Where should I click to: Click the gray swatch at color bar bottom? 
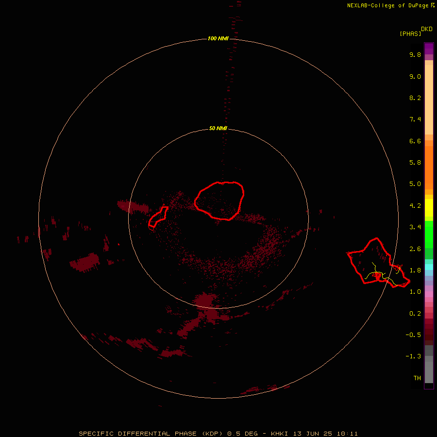pos(429,372)
